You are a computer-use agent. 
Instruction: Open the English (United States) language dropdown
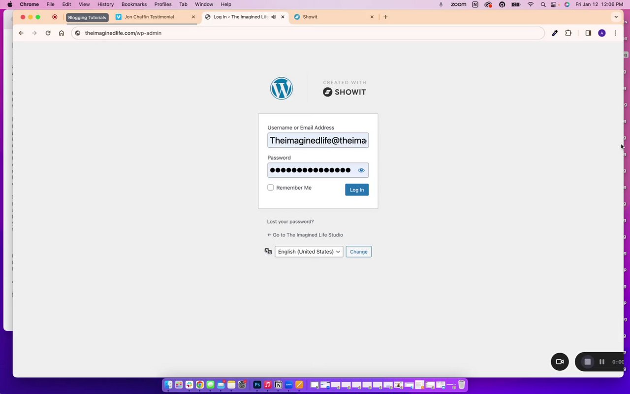[x=309, y=252]
